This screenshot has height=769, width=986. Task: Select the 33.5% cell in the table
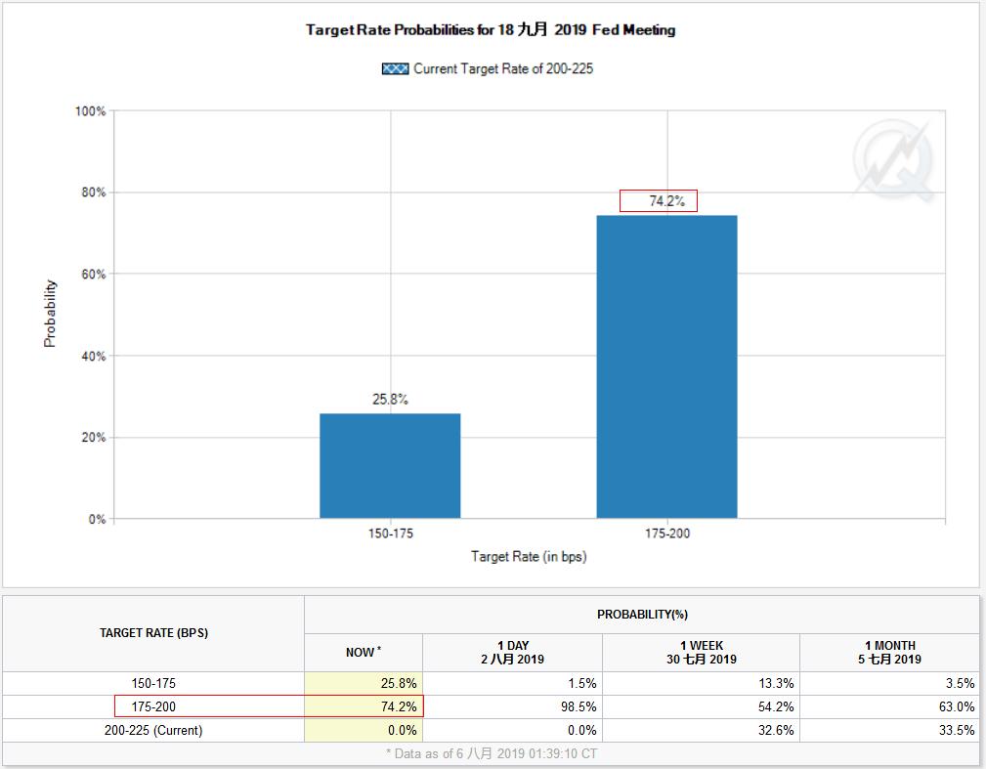890,731
